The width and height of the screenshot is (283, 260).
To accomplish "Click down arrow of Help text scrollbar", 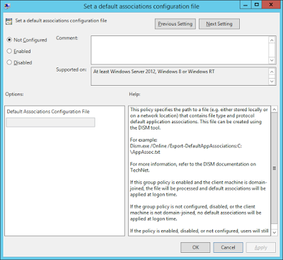I will click(x=274, y=232).
